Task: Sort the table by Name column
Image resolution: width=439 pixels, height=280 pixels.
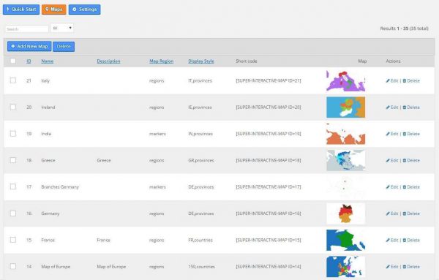Action: 48,61
